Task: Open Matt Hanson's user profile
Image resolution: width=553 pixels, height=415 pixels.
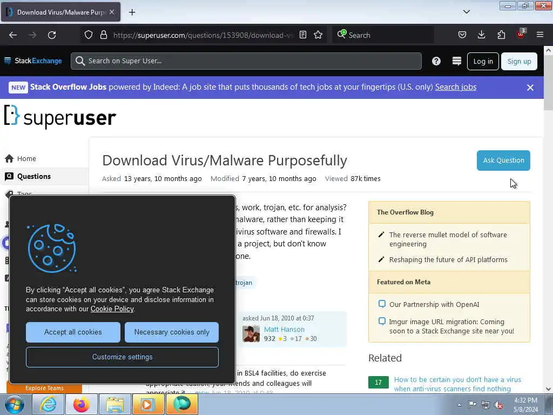Action: [284, 329]
